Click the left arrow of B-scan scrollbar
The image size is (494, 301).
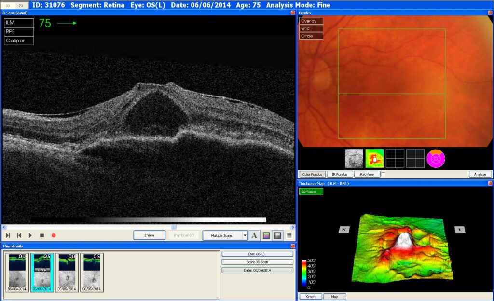click(4, 227)
